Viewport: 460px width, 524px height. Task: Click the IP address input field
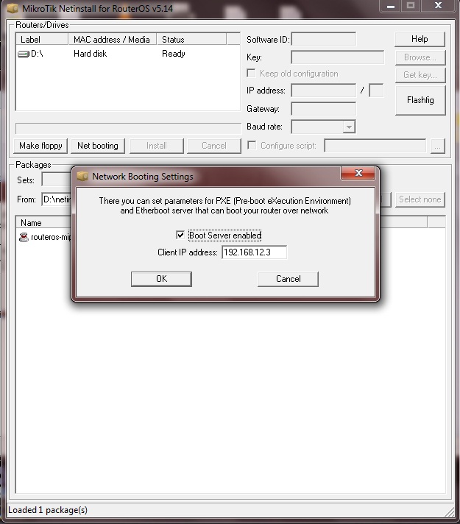(x=323, y=91)
